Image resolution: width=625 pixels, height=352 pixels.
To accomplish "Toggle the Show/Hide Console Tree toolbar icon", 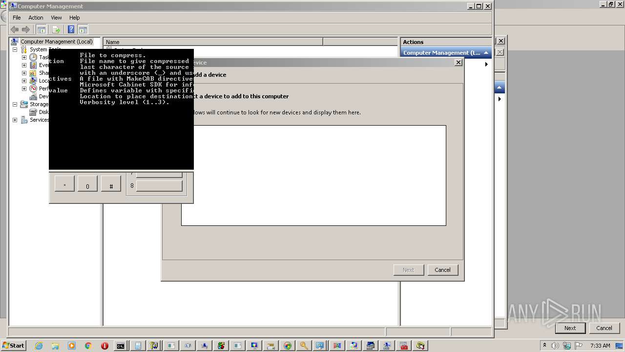I will tap(42, 29).
